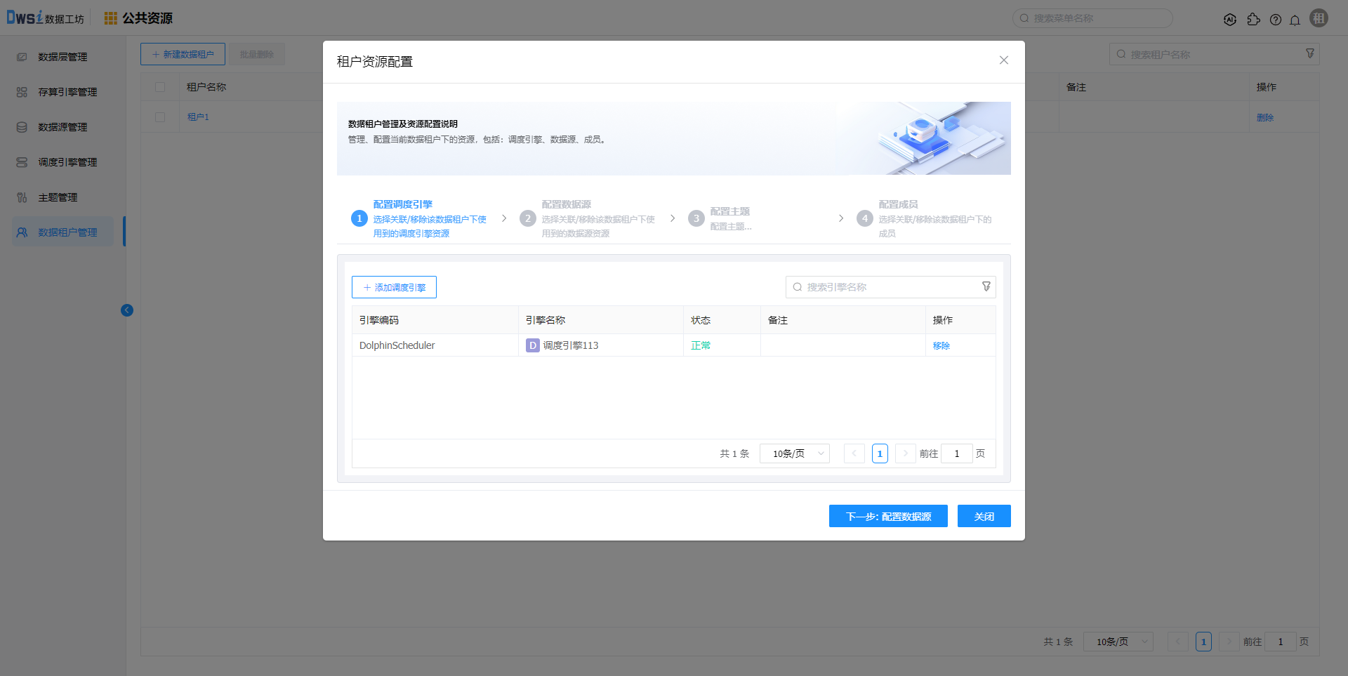Click the plugin puzzle icon in header

click(x=1253, y=20)
